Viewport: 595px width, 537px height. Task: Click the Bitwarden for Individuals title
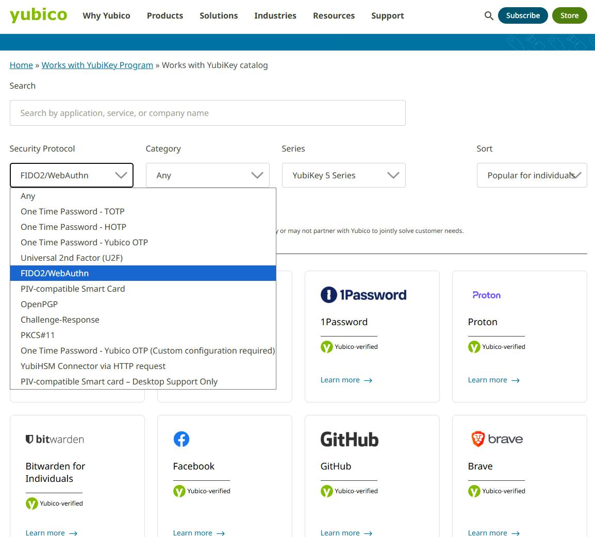[x=55, y=472]
